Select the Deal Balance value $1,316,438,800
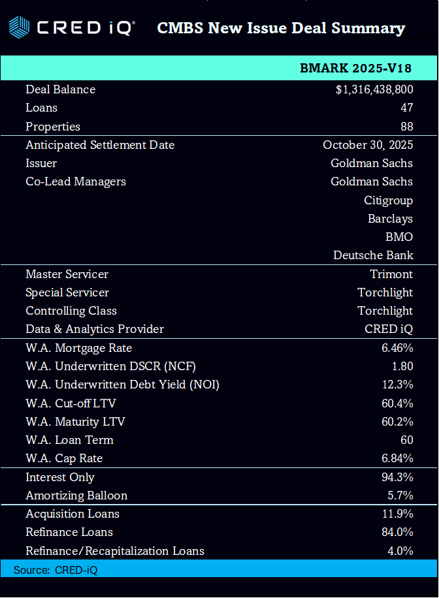This screenshot has width=439, height=598. (x=374, y=89)
